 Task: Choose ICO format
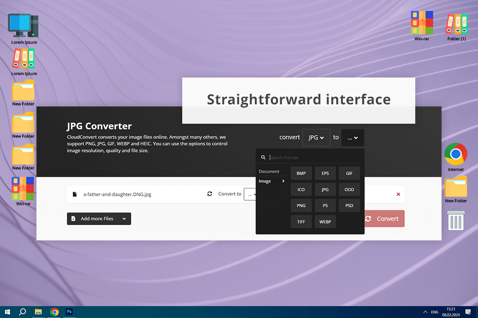coord(301,190)
